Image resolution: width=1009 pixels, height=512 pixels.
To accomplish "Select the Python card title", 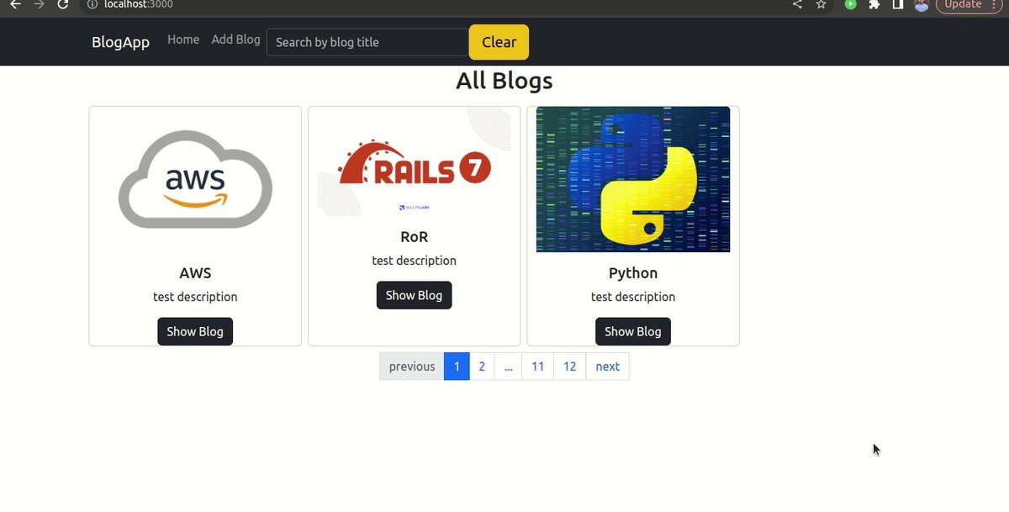I will pos(633,273).
